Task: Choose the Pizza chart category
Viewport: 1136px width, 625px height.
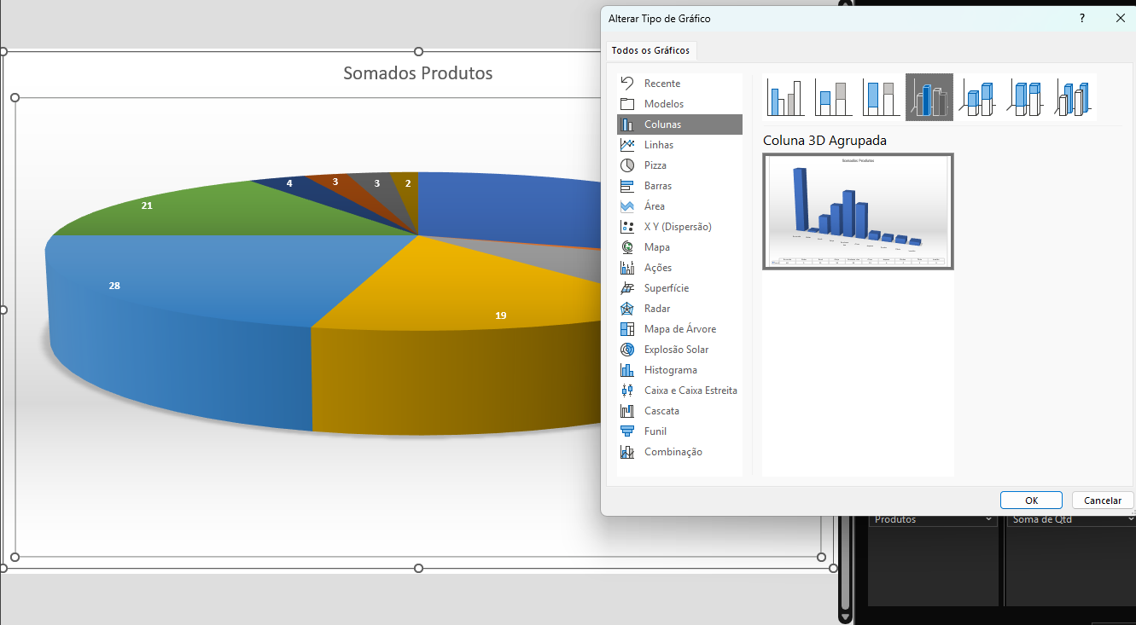Action: point(679,165)
